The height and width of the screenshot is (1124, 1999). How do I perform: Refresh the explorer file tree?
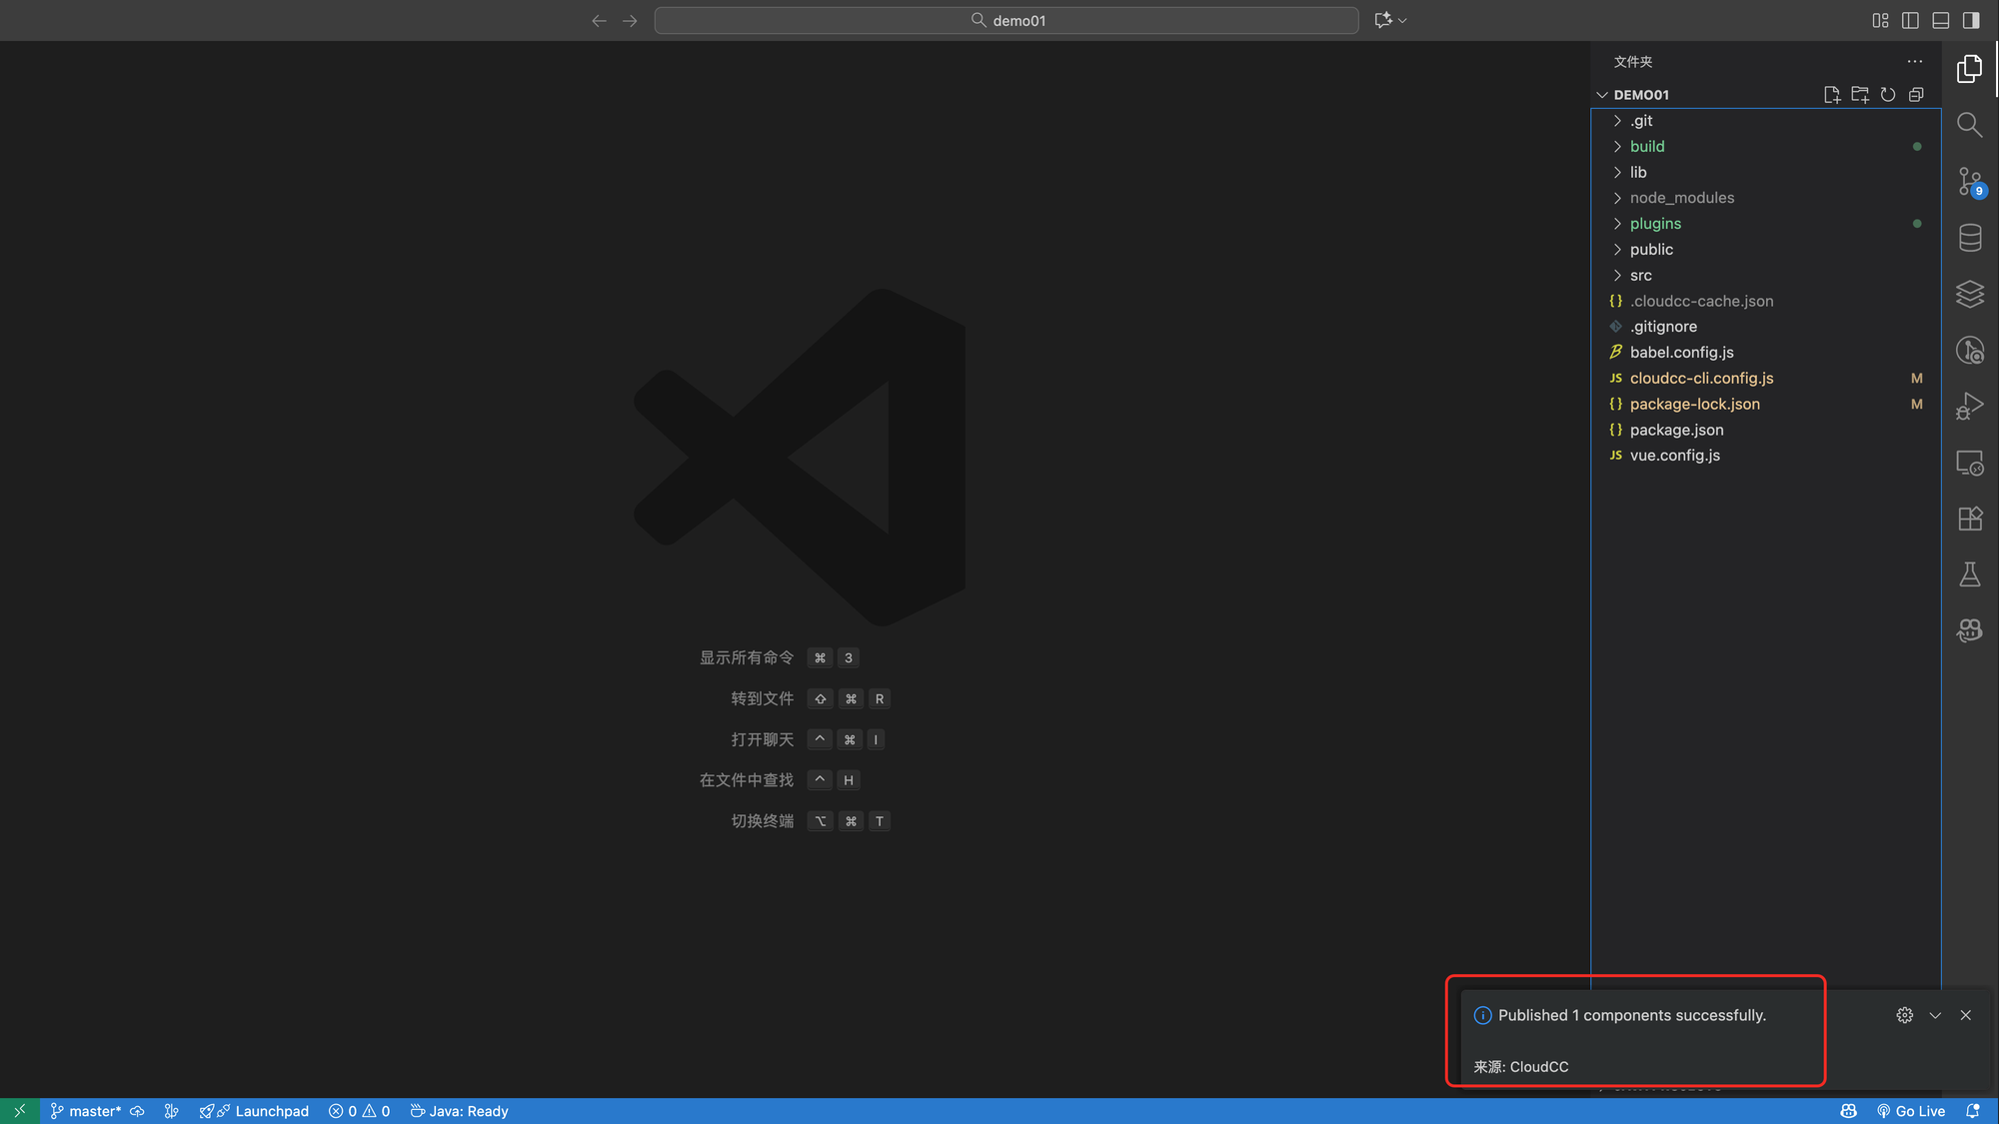[1887, 95]
